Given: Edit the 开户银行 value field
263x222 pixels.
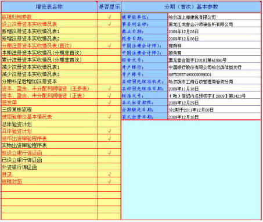Looking at the screenshot, I should (214, 67).
